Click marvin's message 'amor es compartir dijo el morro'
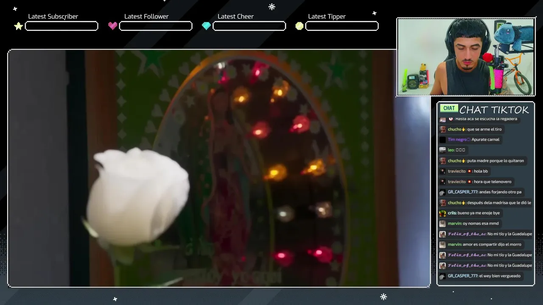This screenshot has width=543, height=305. [492, 244]
